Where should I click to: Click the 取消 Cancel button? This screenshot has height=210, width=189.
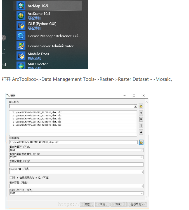click(x=102, y=204)
